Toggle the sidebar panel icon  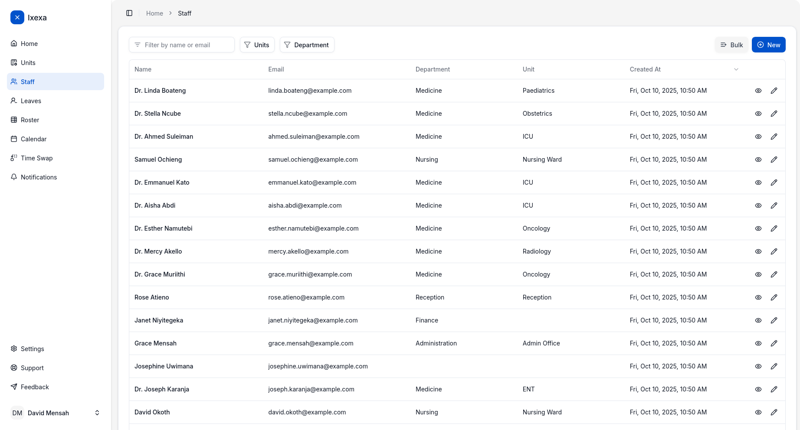click(129, 13)
